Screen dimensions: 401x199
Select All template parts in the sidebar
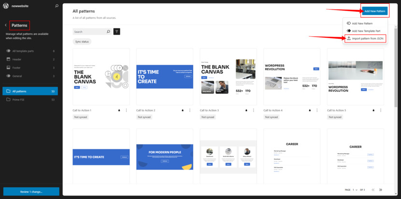pos(30,51)
